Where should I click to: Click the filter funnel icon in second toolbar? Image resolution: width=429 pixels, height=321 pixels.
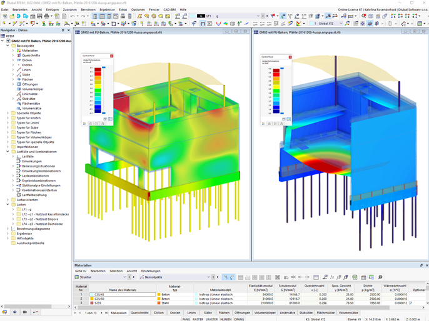(194, 24)
